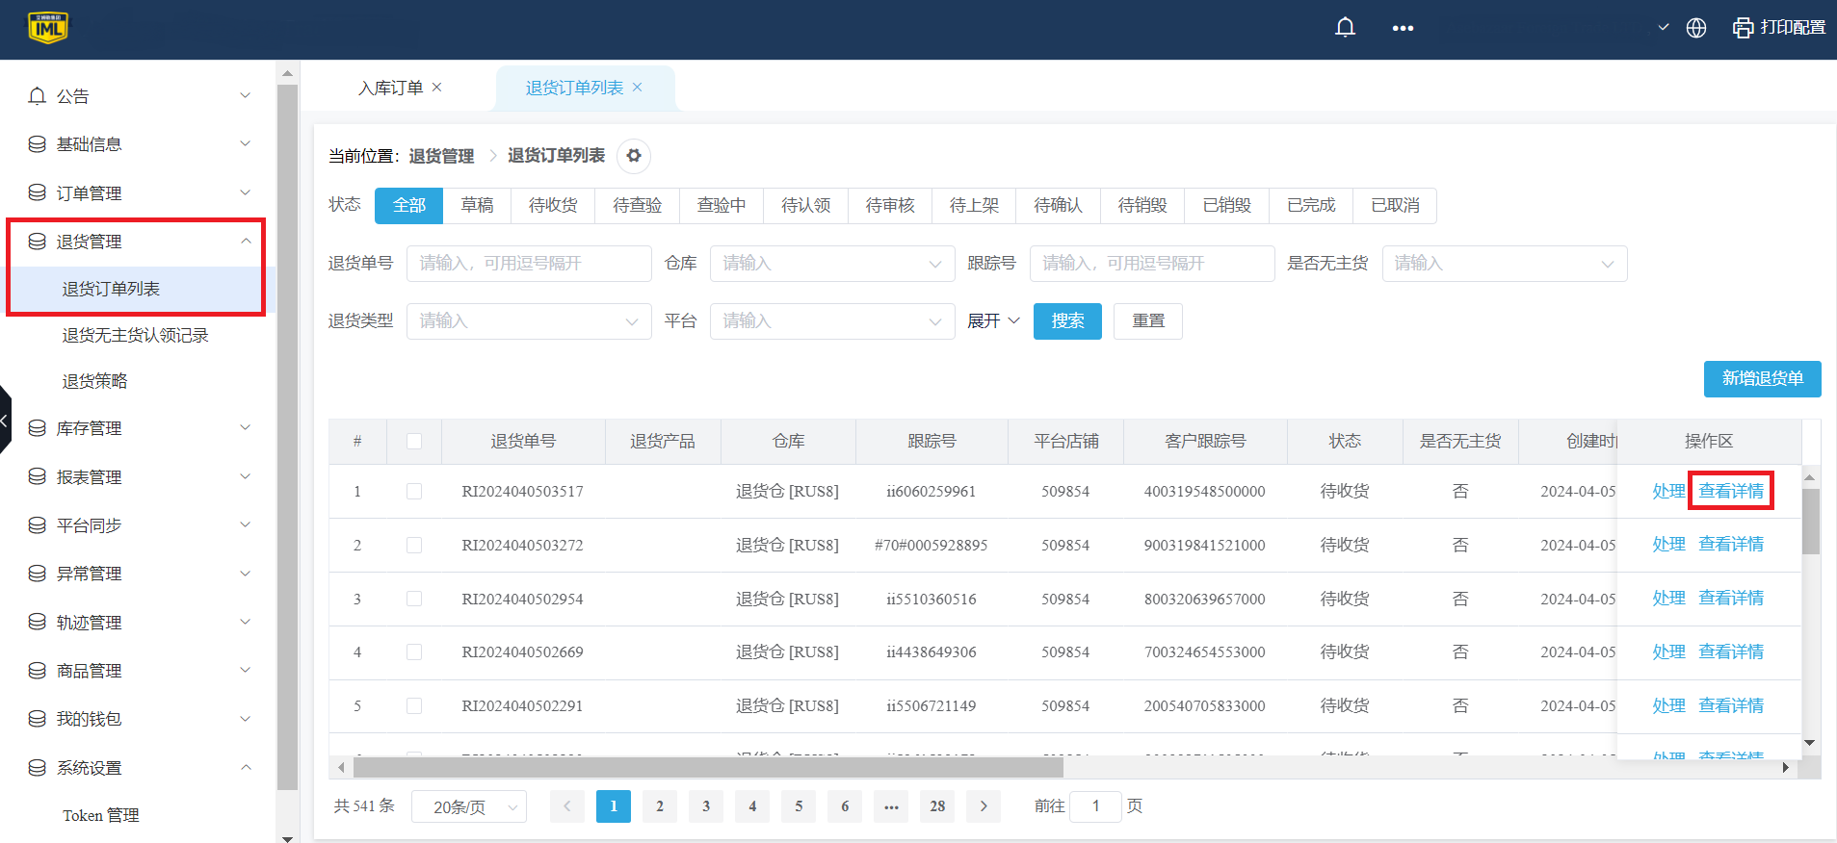Click the gear settings icon near breadcrumb
The height and width of the screenshot is (843, 1837).
click(x=633, y=156)
